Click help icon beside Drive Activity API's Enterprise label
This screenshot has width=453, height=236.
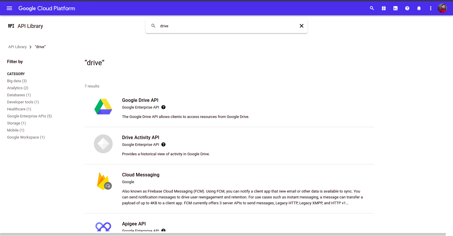point(163,144)
